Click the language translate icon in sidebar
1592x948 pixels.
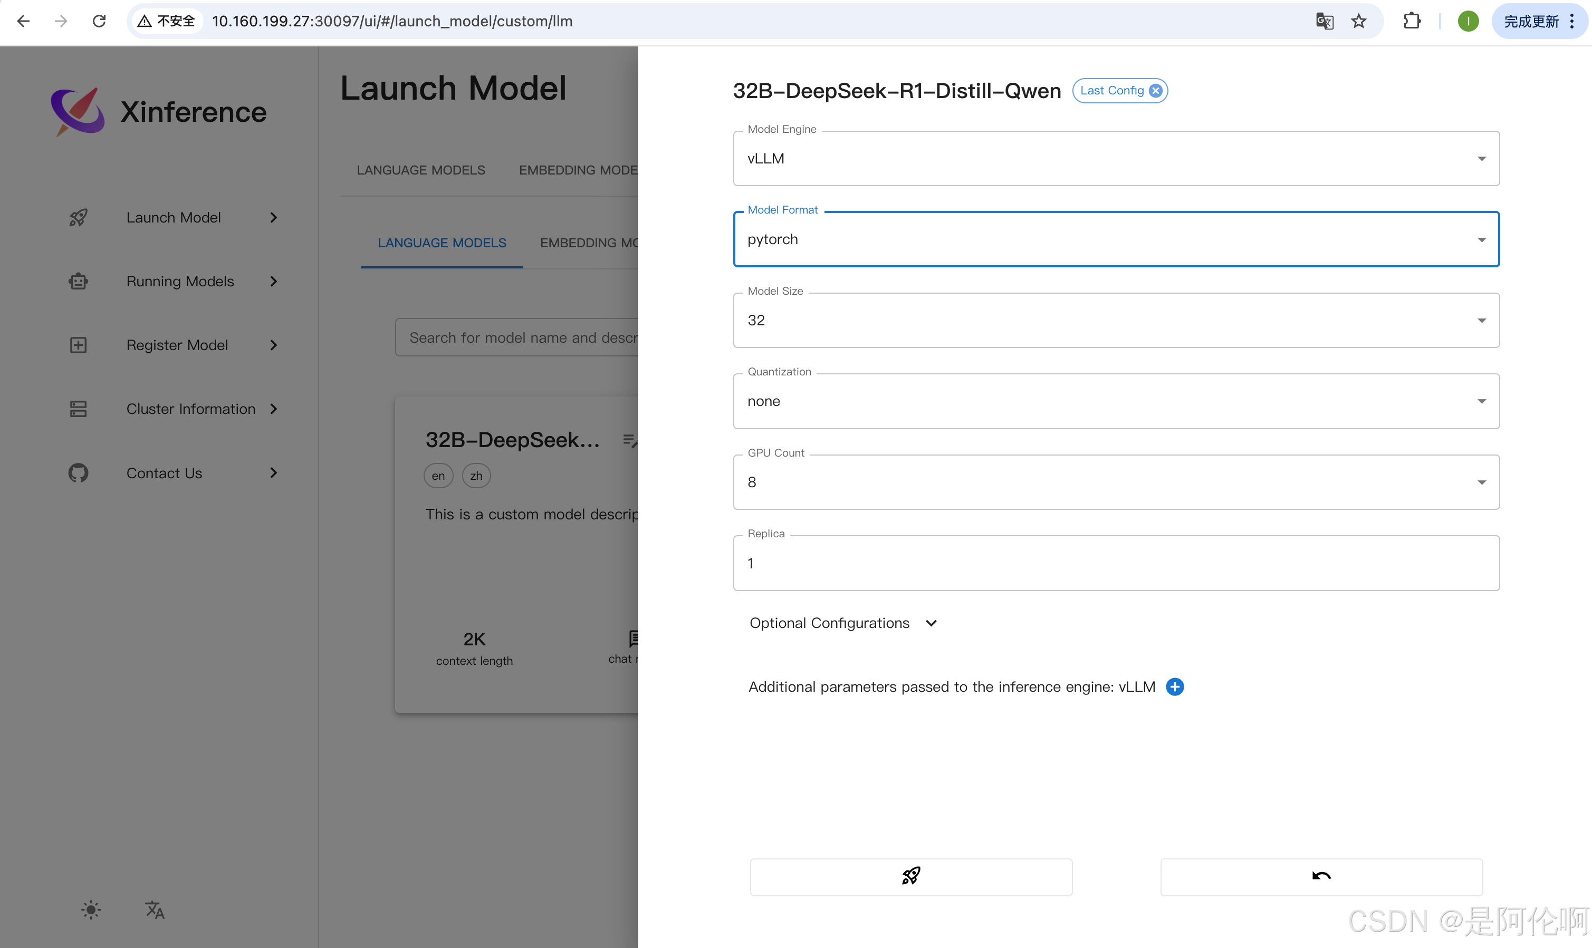[x=154, y=910]
